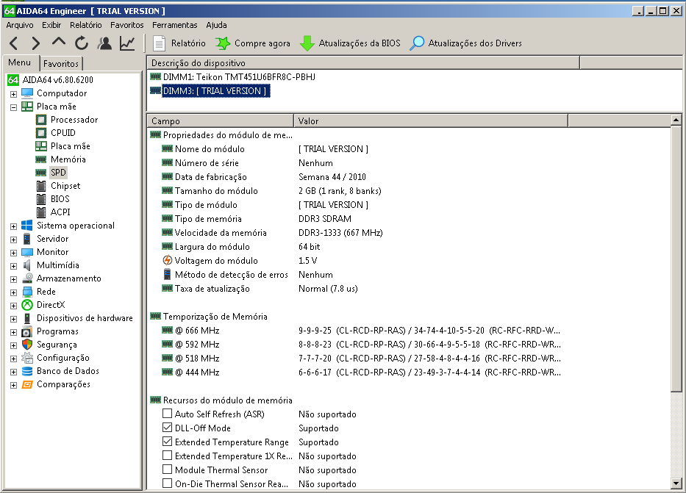Viewport: 686px width, 493px height.
Task: Click the green BIOS update arrow icon
Action: [307, 43]
